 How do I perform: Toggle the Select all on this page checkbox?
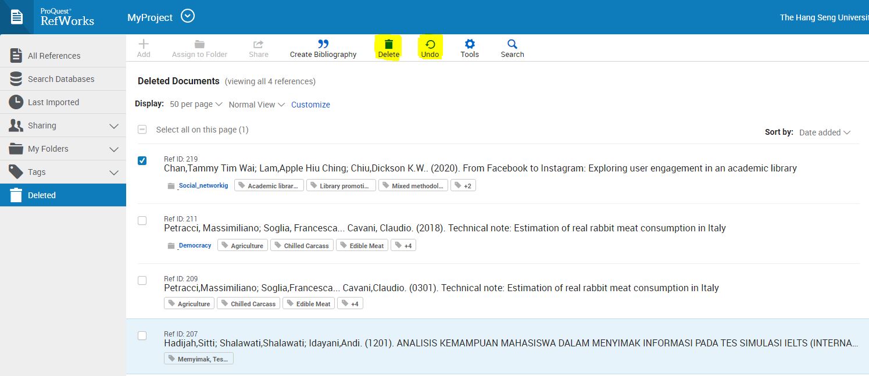(142, 129)
